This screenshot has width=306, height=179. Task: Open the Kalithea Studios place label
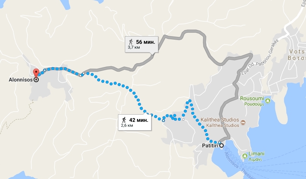click(220, 122)
